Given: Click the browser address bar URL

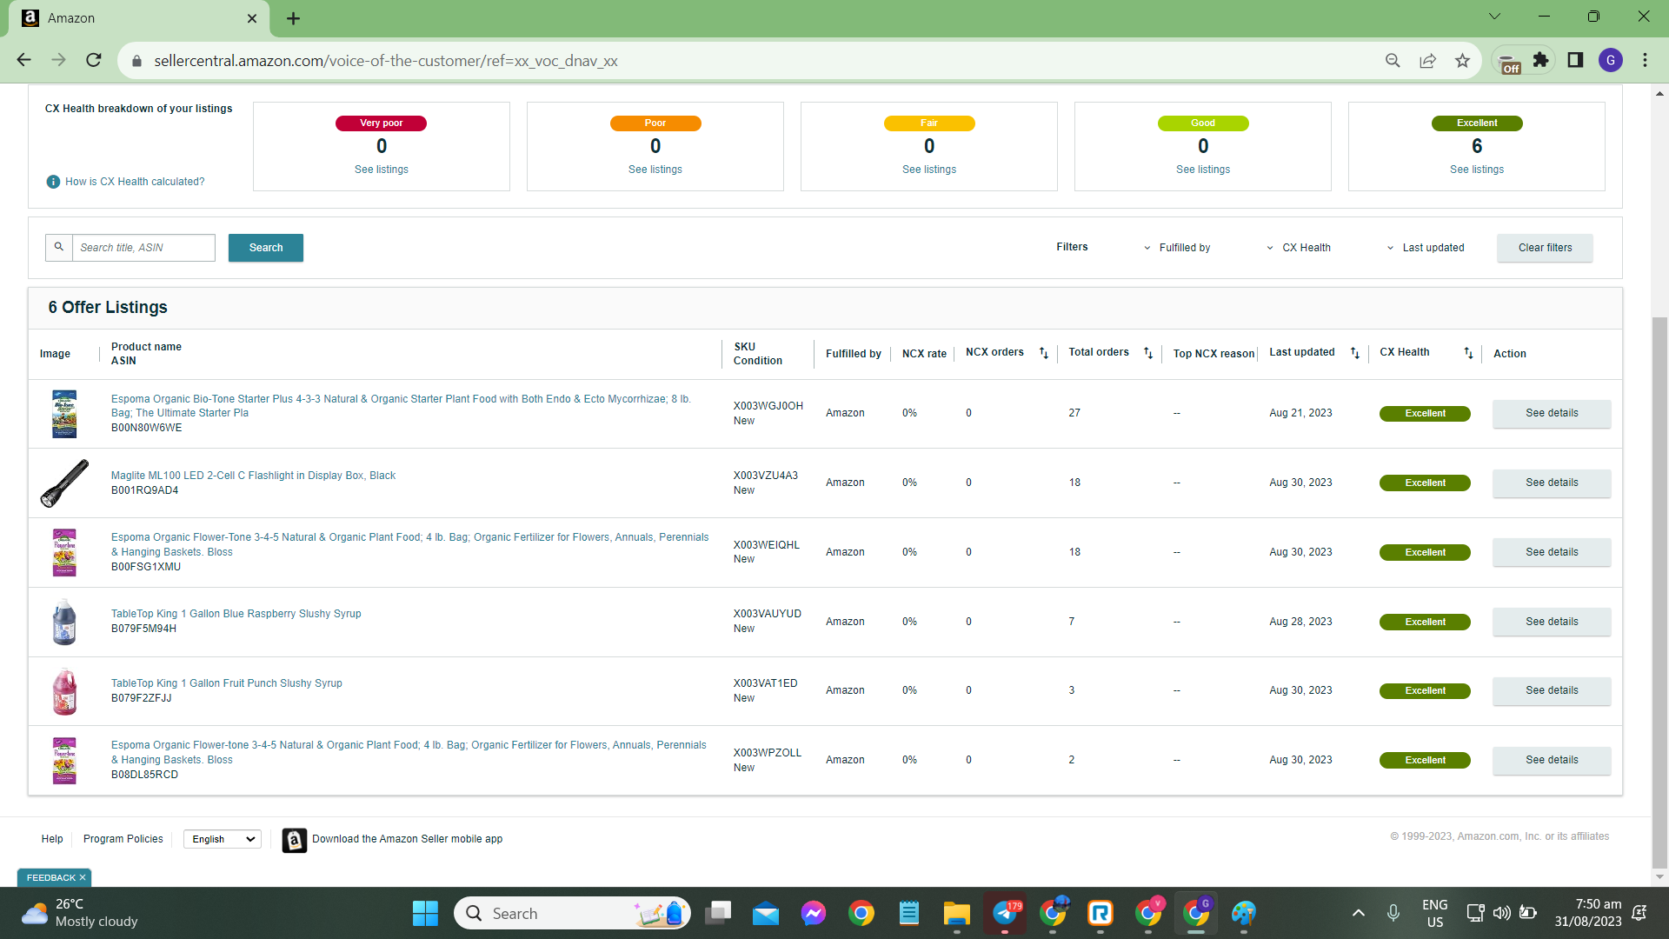Looking at the screenshot, I should [x=385, y=61].
